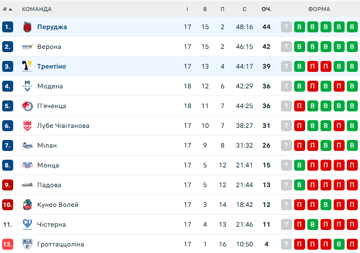Click the Трентіно team logo
Image resolution: width=360 pixels, height=253 pixels.
pos(27,66)
